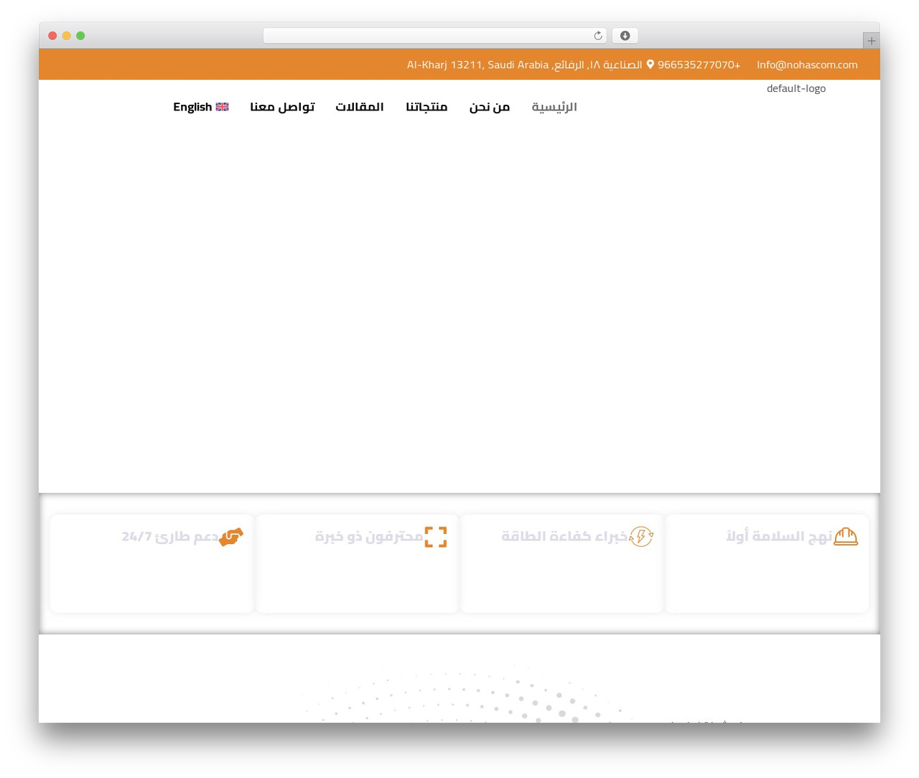Click the phone number 966535277070+
This screenshot has width=919, height=778.
click(699, 65)
